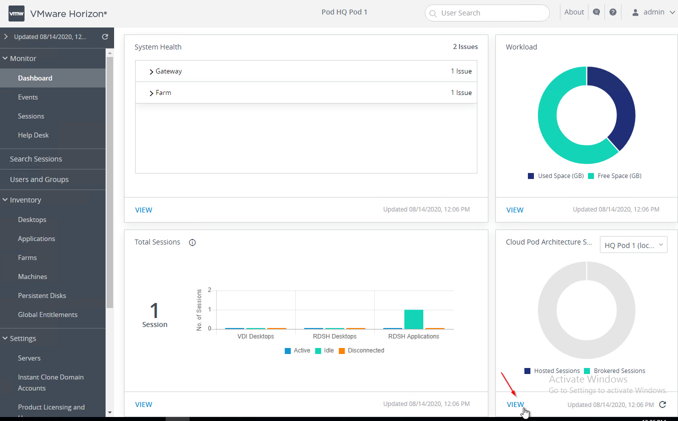Viewport: 678px width, 421px height.
Task: Open Instant Clone Domain Accounts
Action: tap(51, 382)
